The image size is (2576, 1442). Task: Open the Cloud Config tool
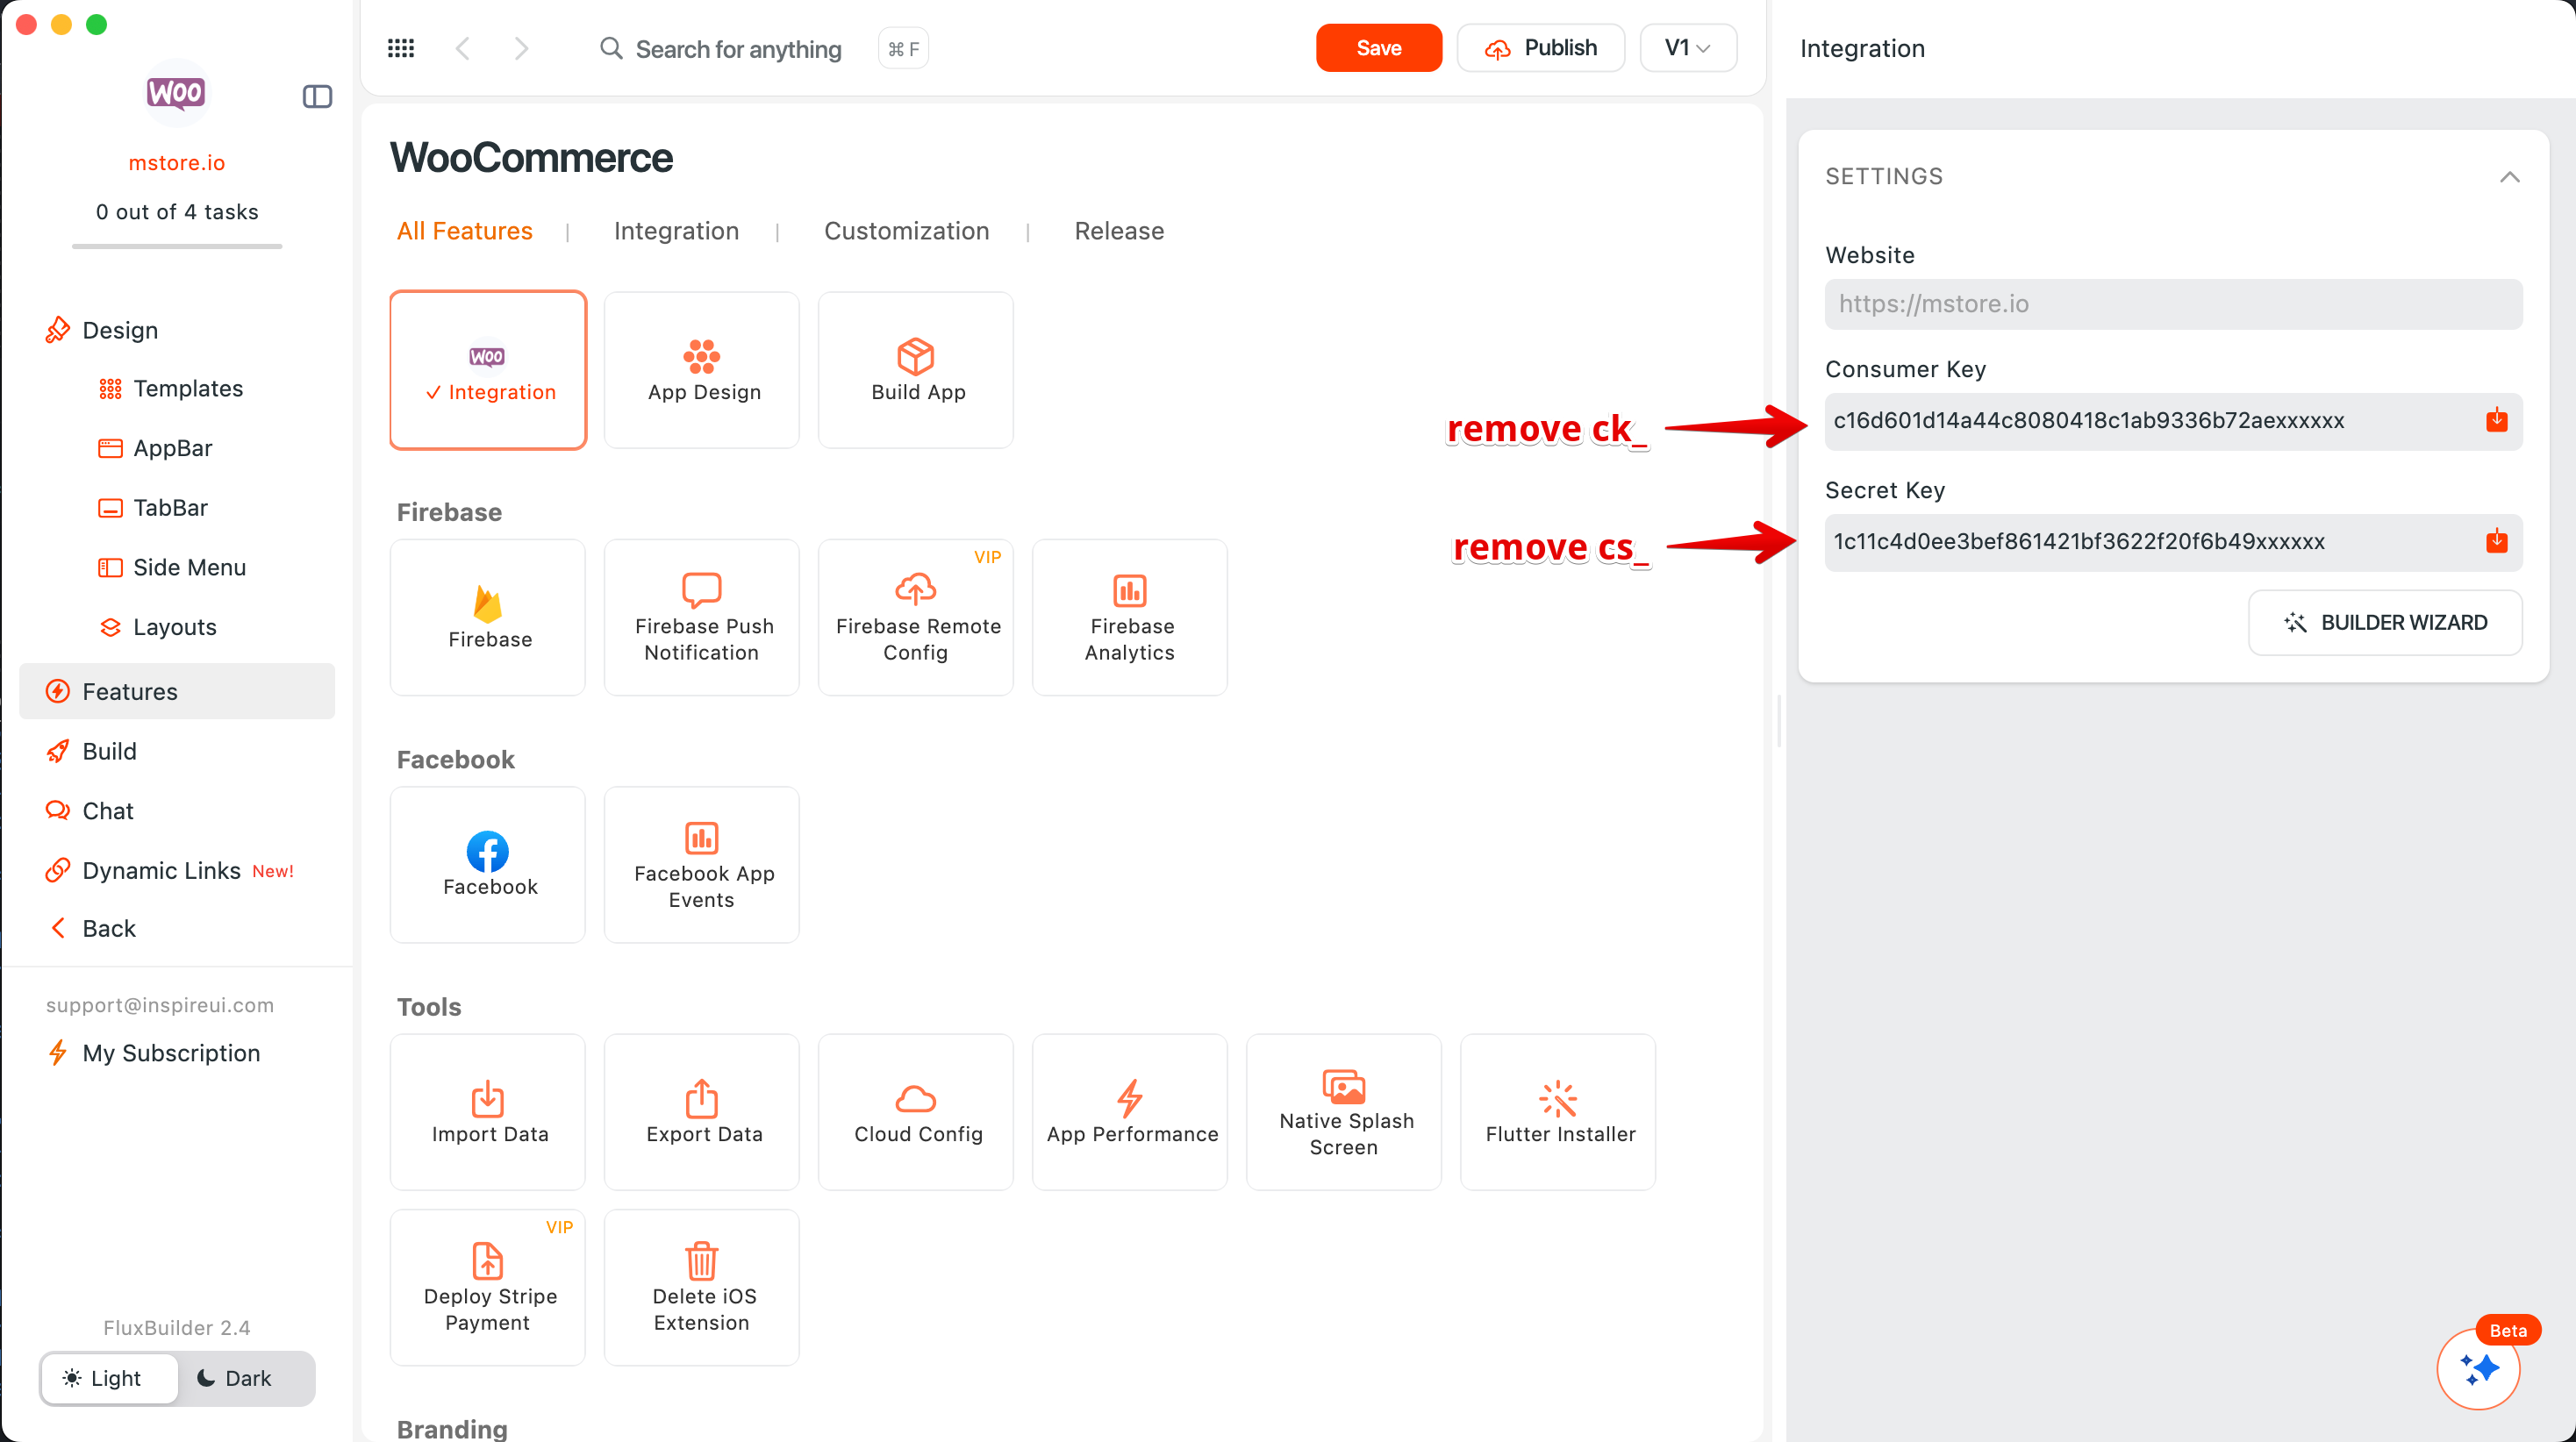(x=916, y=1112)
